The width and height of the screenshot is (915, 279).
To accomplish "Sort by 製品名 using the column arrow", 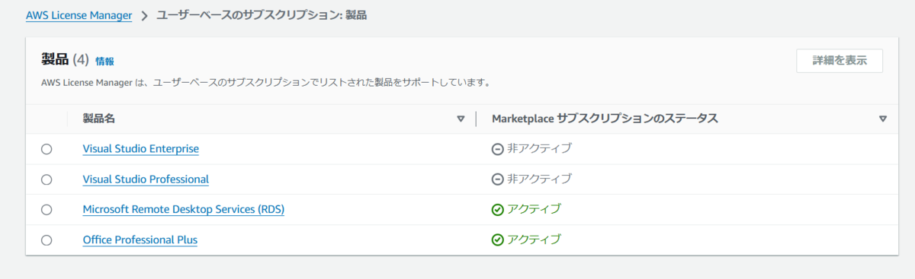I will [461, 119].
